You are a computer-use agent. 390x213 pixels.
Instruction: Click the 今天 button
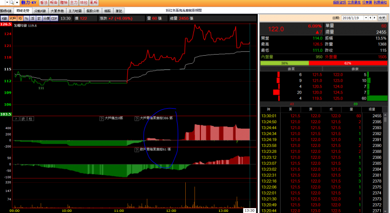click(x=382, y=18)
